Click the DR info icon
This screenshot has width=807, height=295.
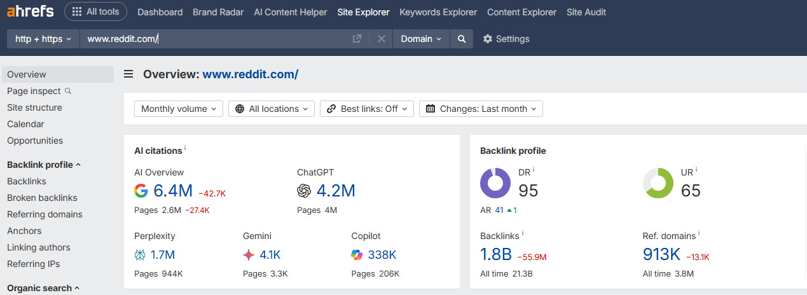coord(534,170)
